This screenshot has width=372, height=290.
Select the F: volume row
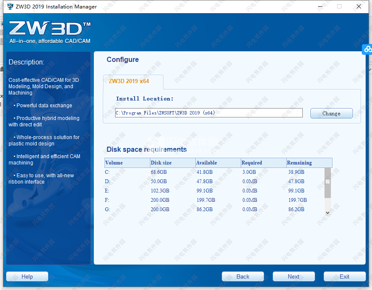tap(214, 200)
